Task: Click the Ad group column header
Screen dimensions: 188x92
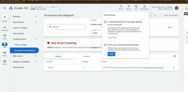Action: point(85,62)
